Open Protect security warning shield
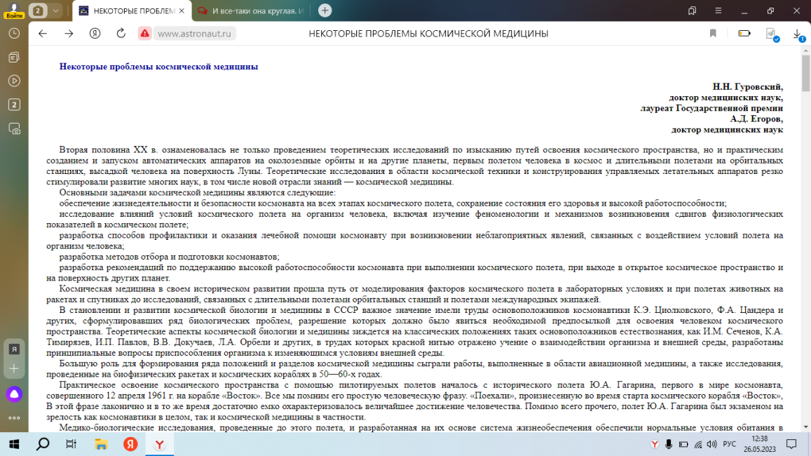The height and width of the screenshot is (456, 811). click(145, 33)
